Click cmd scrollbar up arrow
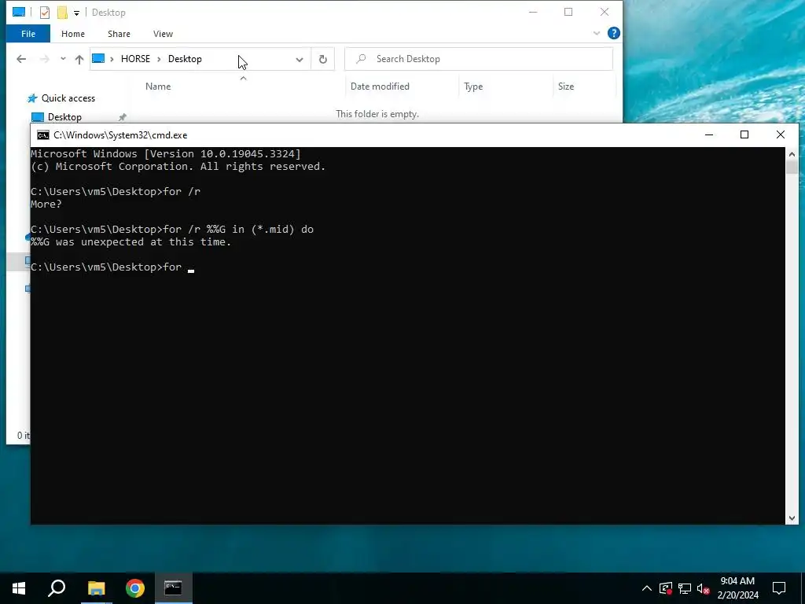The width and height of the screenshot is (805, 604). coord(792,153)
